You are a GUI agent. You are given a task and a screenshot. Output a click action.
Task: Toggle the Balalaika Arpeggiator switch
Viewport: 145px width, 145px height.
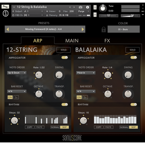[x=134, y=57]
